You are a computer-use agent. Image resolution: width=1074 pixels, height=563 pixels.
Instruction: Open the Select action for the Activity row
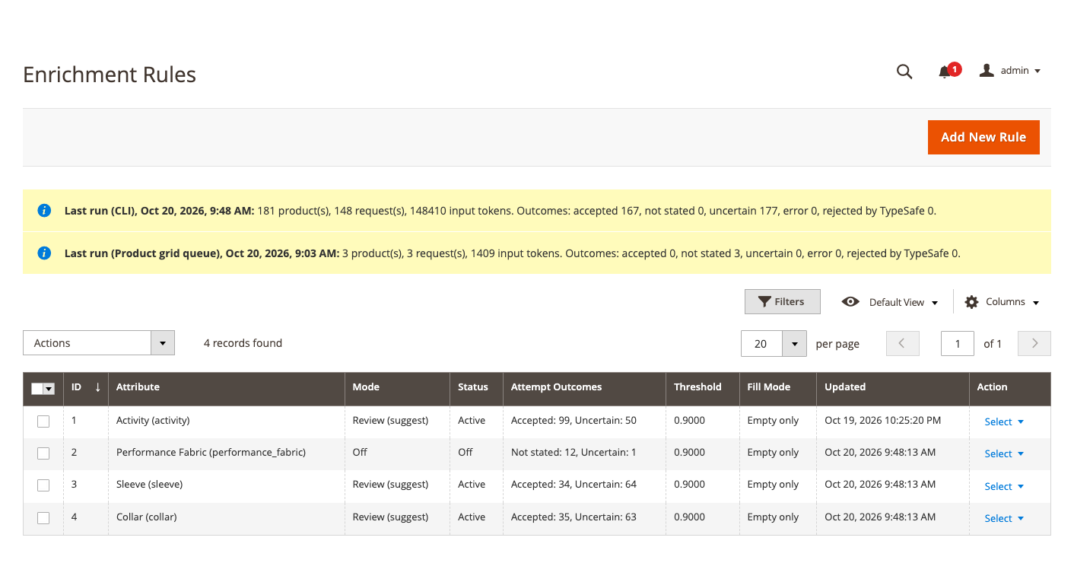pos(1004,421)
